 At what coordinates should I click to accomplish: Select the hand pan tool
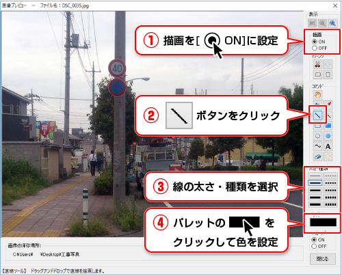[317, 94]
